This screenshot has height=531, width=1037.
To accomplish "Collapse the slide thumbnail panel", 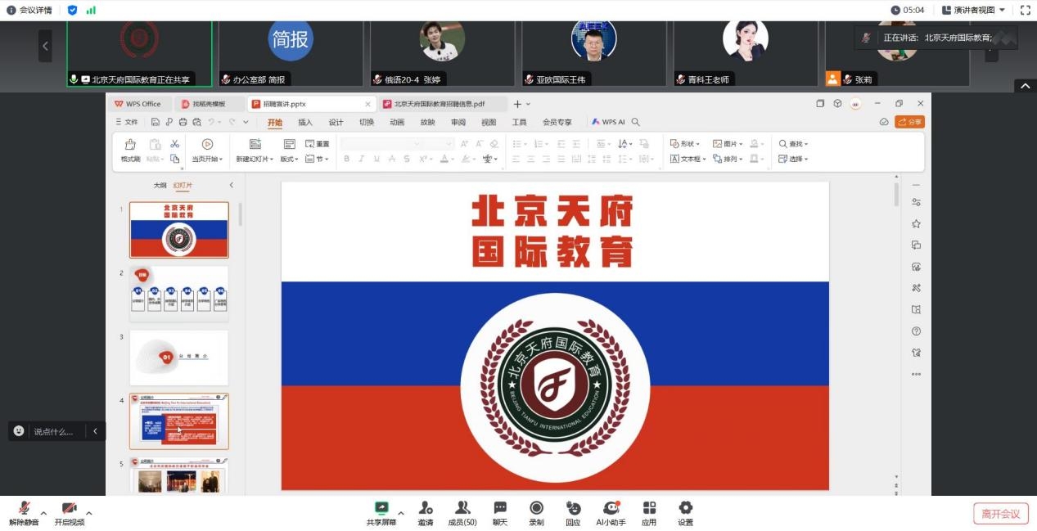I will [x=231, y=186].
